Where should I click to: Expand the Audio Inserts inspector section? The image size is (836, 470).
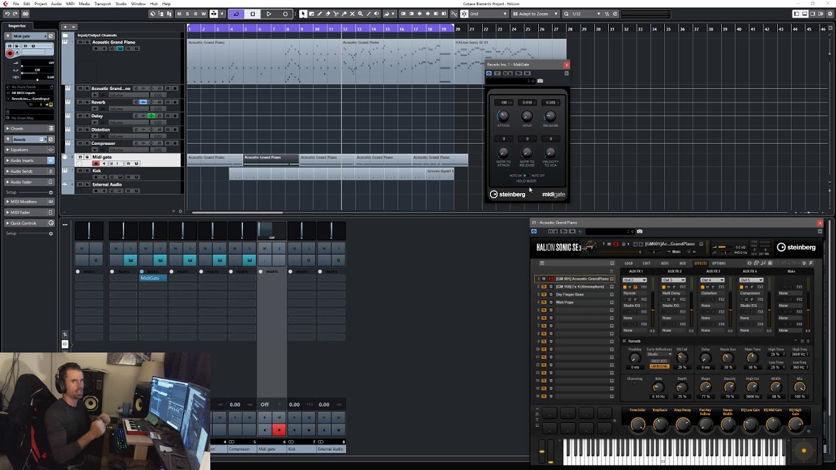(29, 161)
